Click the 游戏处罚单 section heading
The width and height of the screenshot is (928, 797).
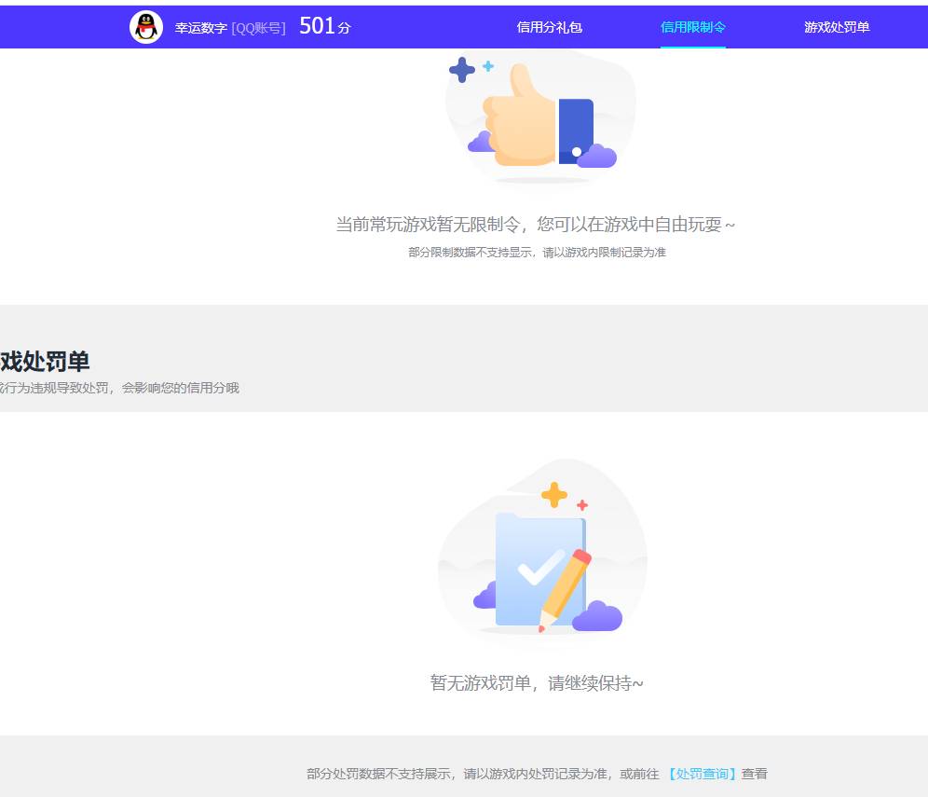[x=44, y=362]
